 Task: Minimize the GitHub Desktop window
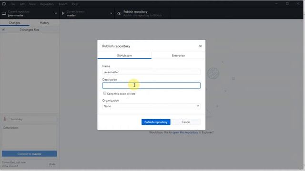pyautogui.click(x=276, y=4)
